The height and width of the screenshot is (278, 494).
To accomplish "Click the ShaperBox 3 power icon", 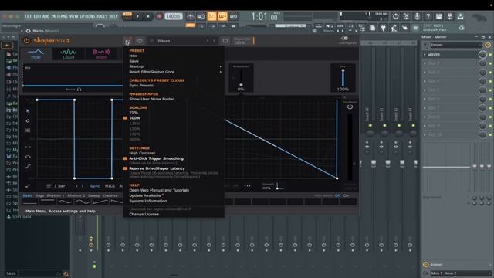I will [27, 41].
